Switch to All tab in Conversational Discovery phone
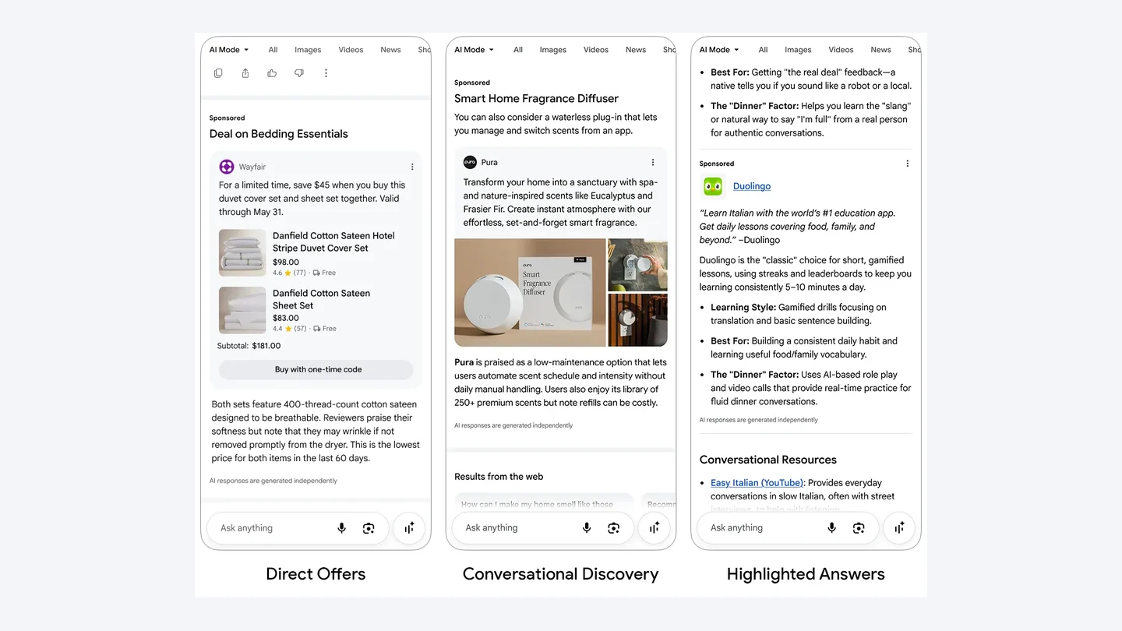The width and height of the screenshot is (1122, 631). (518, 50)
